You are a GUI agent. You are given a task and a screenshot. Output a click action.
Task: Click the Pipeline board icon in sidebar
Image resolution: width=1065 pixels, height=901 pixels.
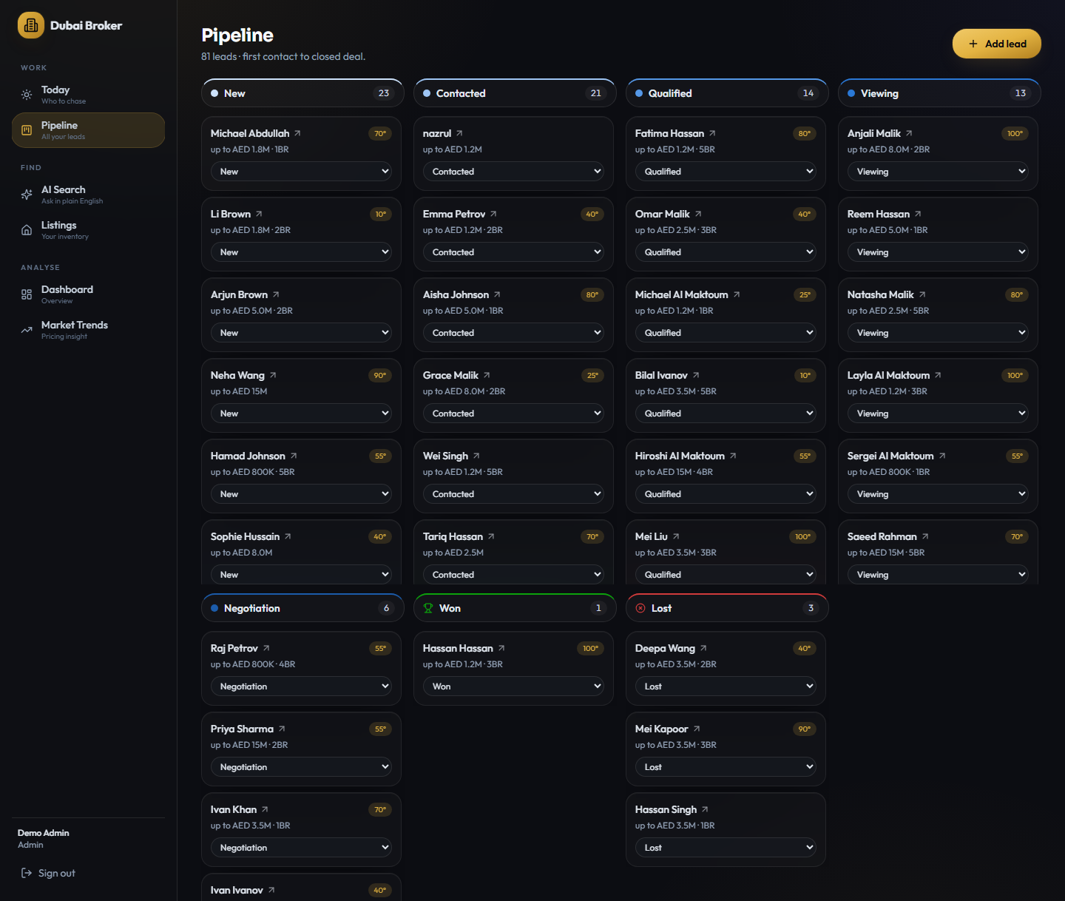27,130
